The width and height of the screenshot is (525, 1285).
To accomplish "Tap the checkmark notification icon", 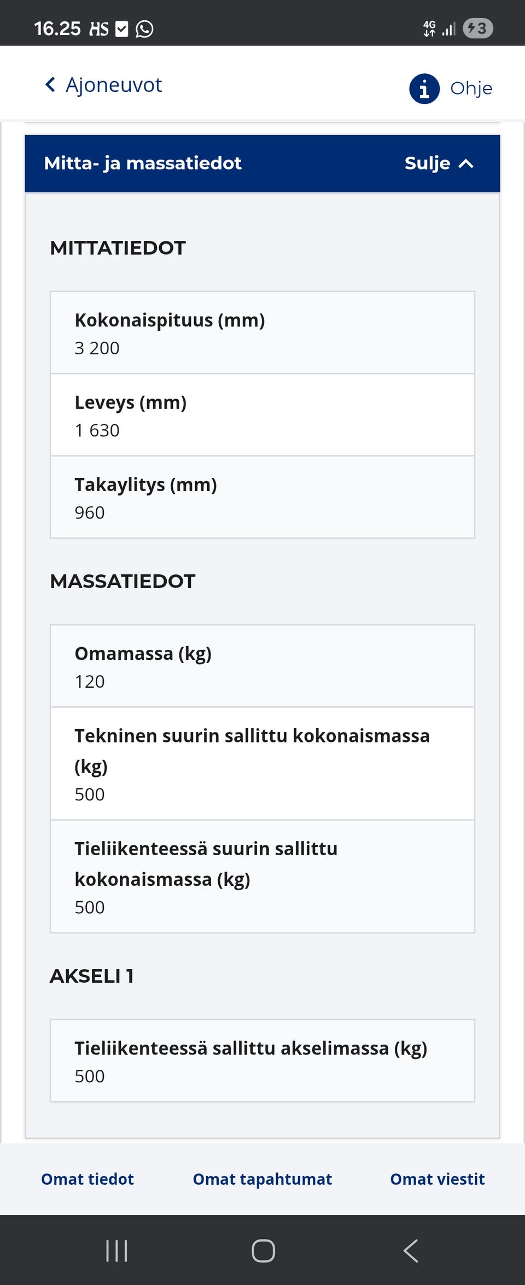I will tap(122, 29).
